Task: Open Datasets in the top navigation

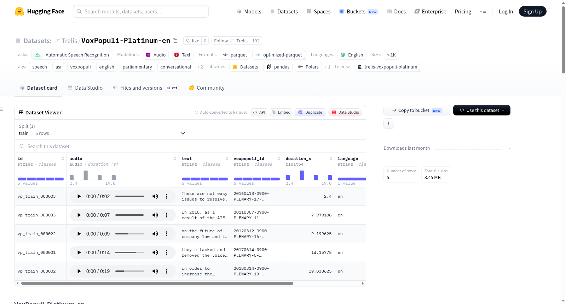Action: pyautogui.click(x=284, y=12)
